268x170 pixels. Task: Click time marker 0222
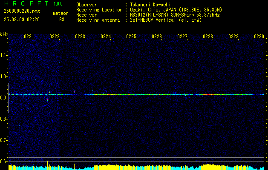[x=55, y=37]
